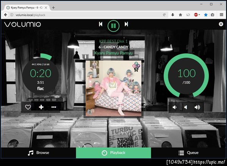Screen dimensions: 227x166
Task: Select the Kyary Pamyu Pamyu browser tab
Action: [x=27, y=8]
